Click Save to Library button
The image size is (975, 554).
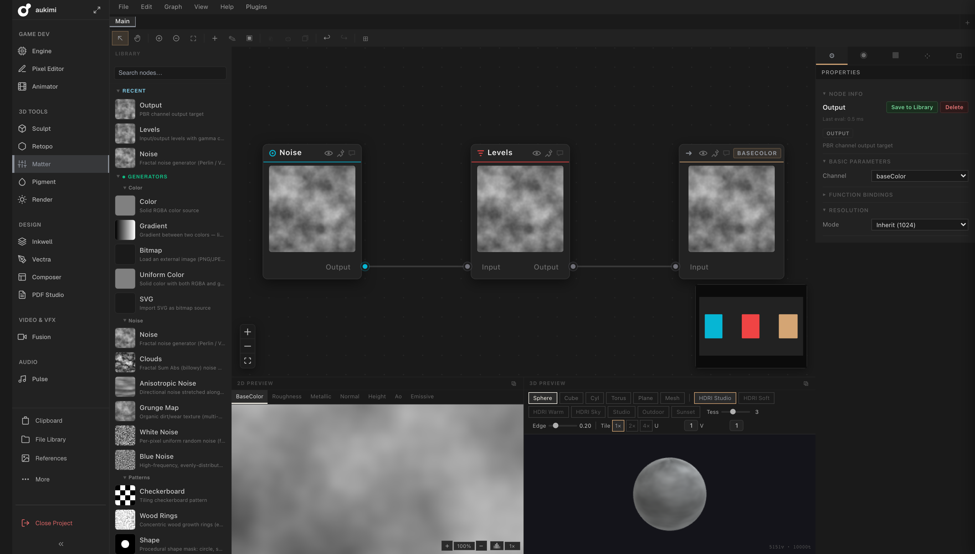tap(912, 107)
